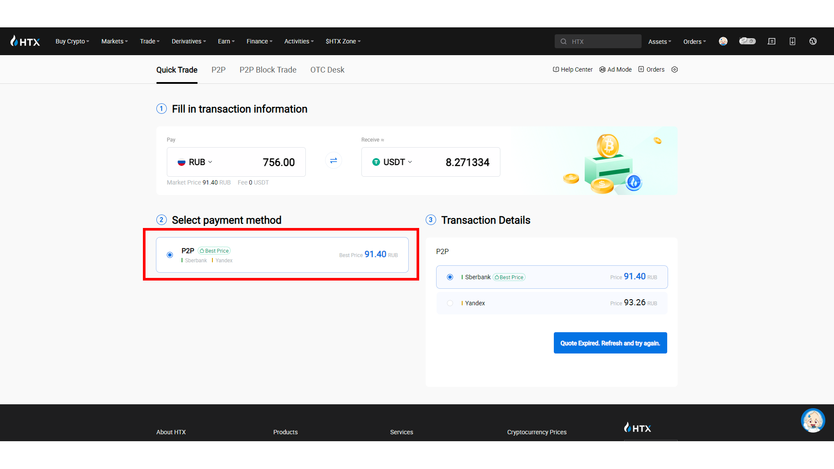Switch to P2P Block Trade tab

click(x=268, y=70)
